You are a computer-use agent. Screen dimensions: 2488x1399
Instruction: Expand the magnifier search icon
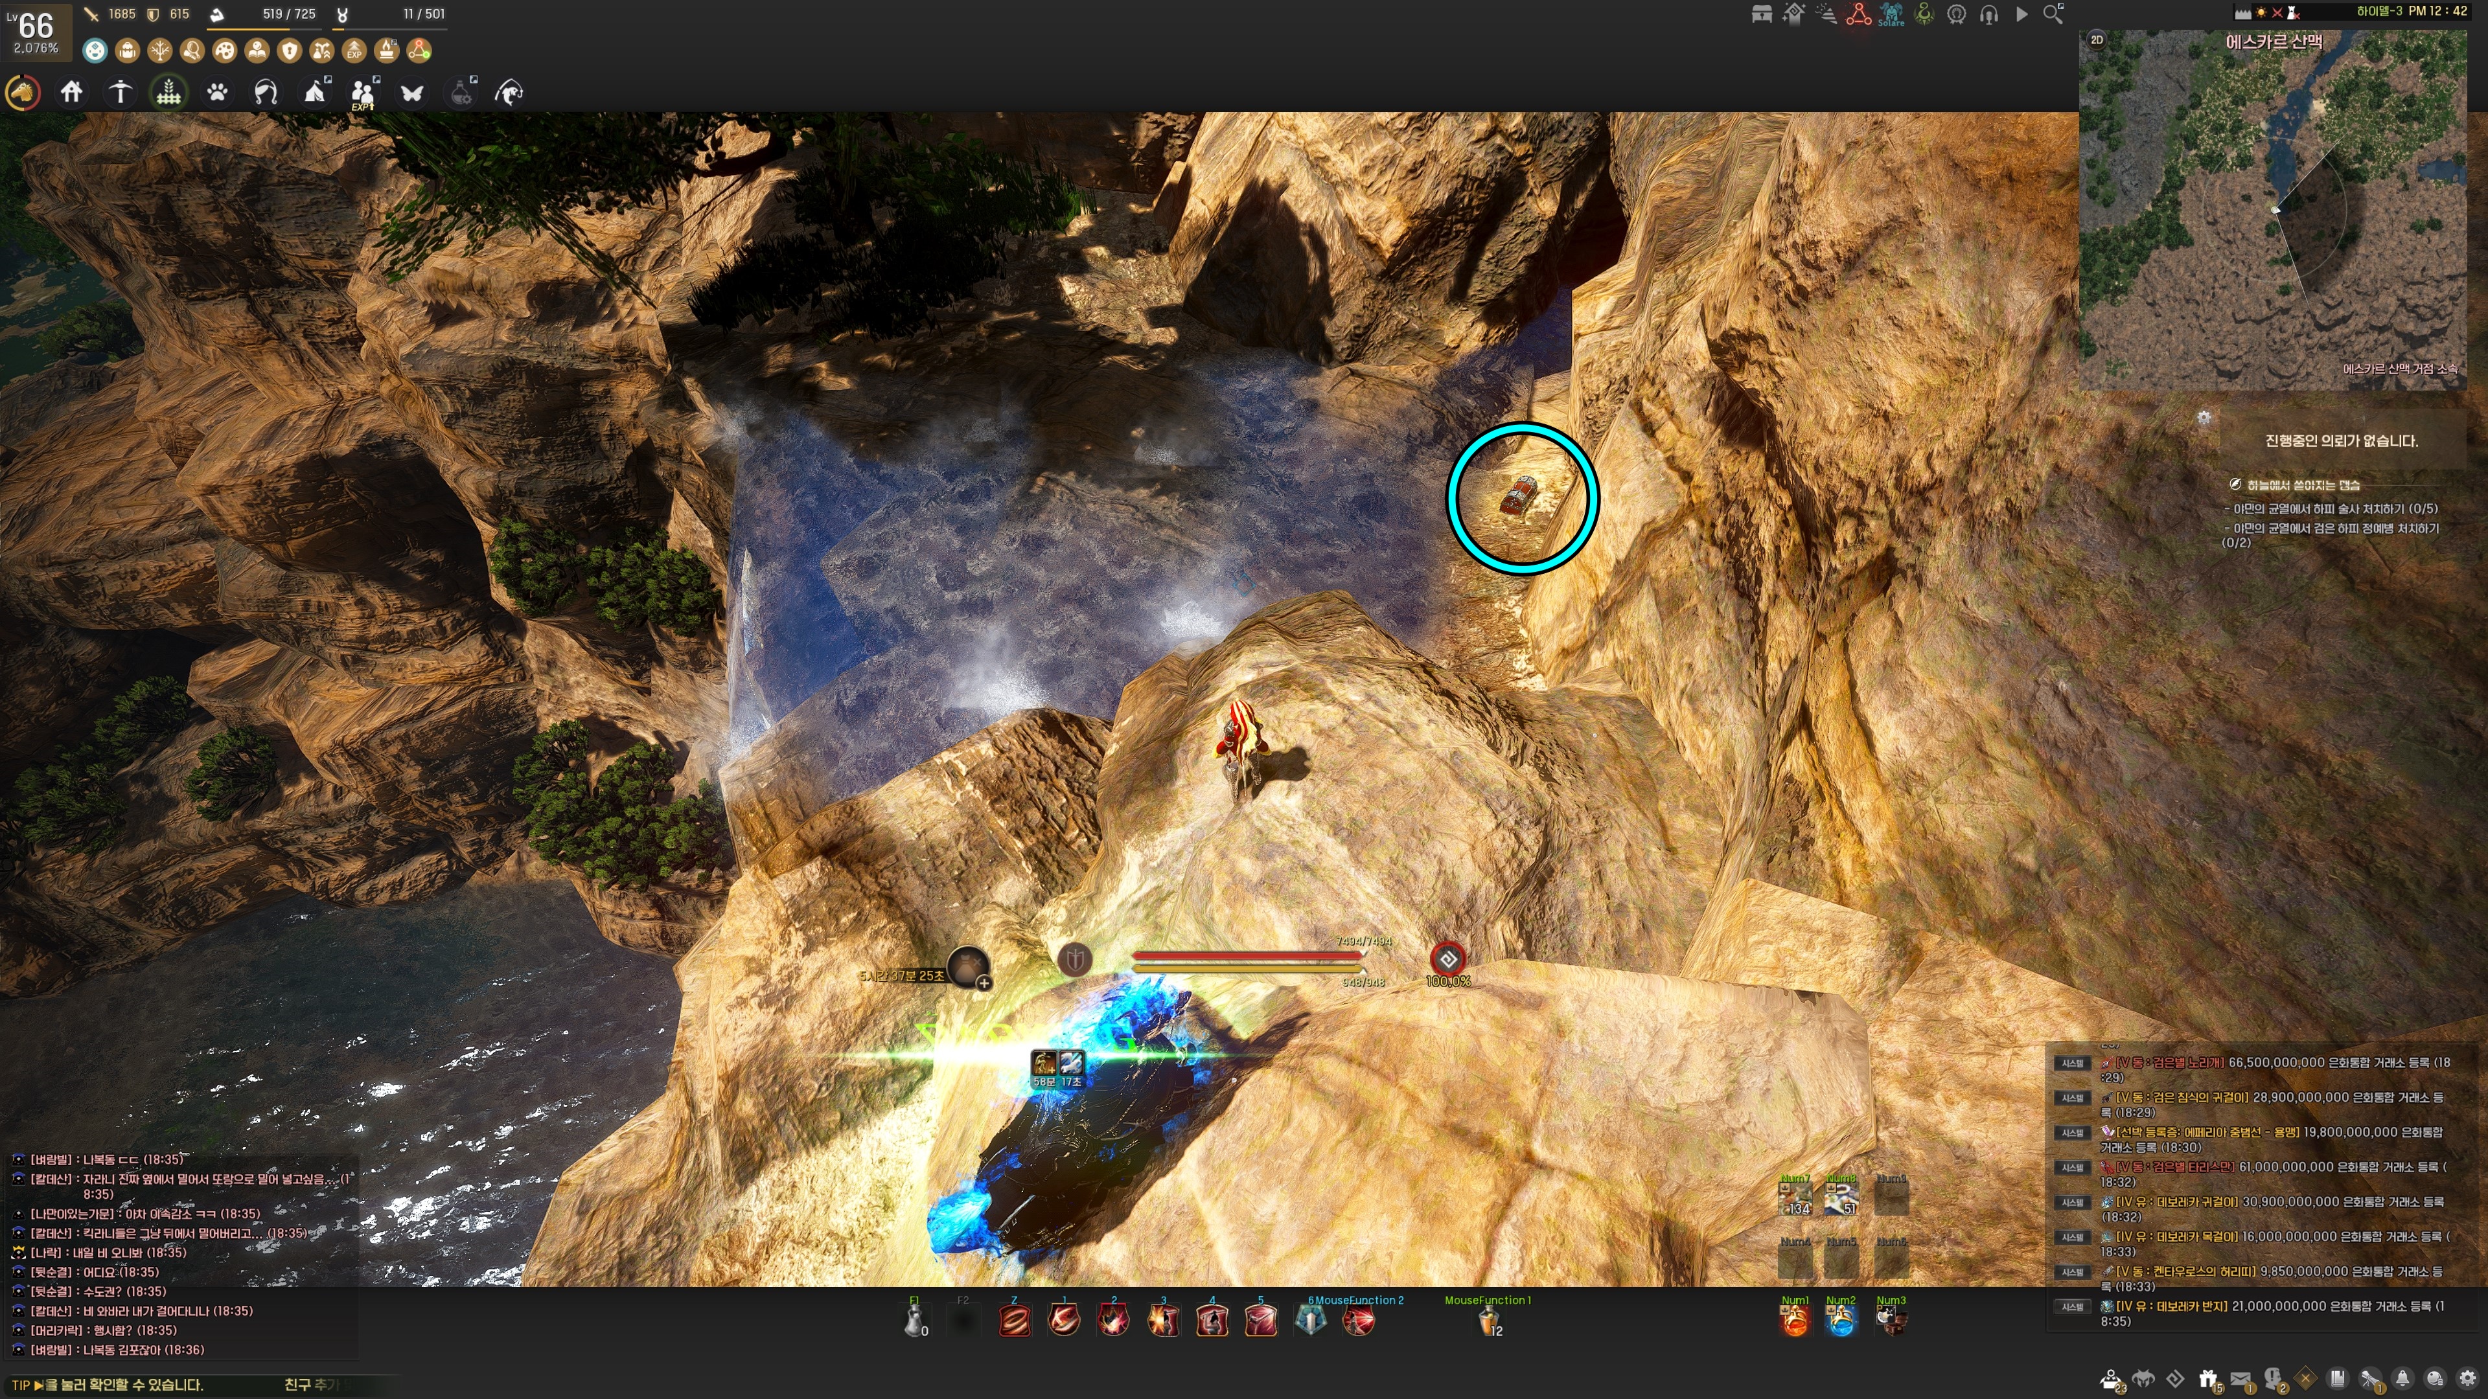tap(2053, 14)
